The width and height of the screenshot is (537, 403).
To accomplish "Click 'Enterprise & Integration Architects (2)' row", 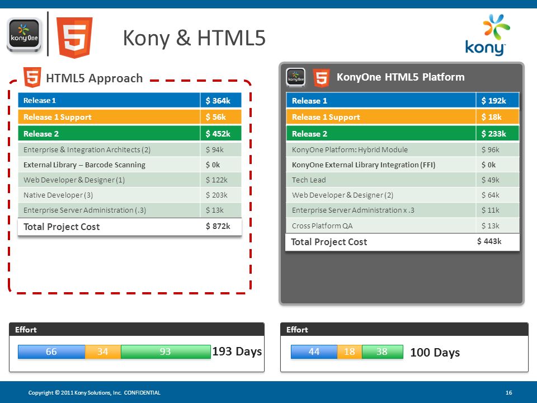I will coord(129,149).
